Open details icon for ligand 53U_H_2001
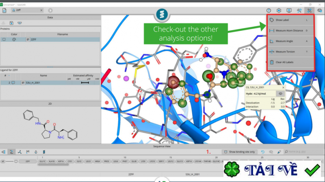The width and height of the screenshot is (325, 182). (x=23, y=83)
